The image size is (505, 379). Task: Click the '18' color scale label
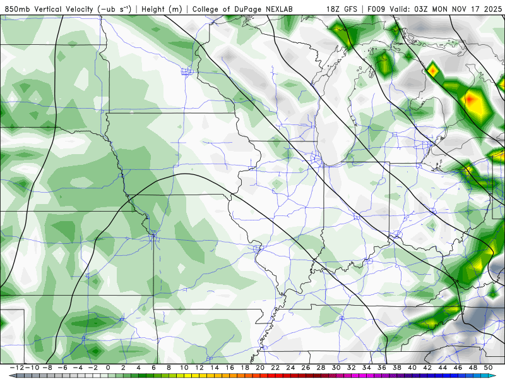(x=245, y=368)
